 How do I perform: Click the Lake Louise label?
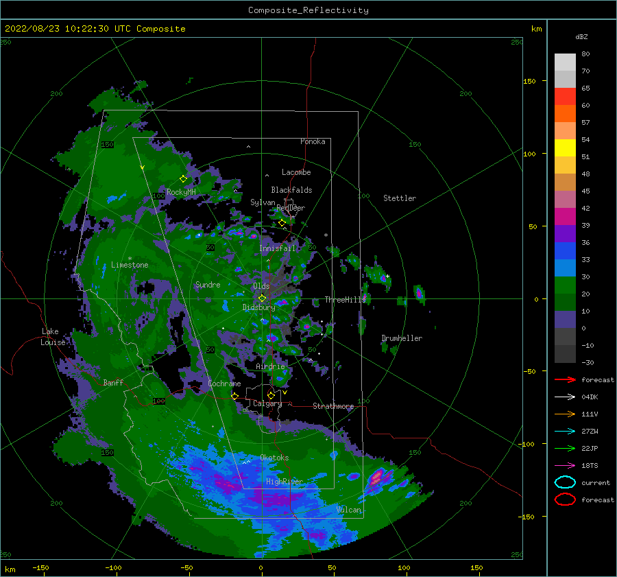pos(53,337)
